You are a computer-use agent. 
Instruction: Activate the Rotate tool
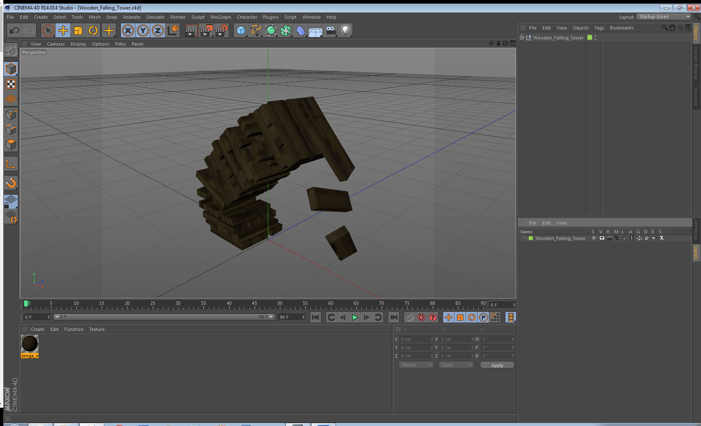click(93, 30)
